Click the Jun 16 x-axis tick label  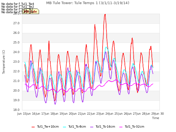click(31, 114)
